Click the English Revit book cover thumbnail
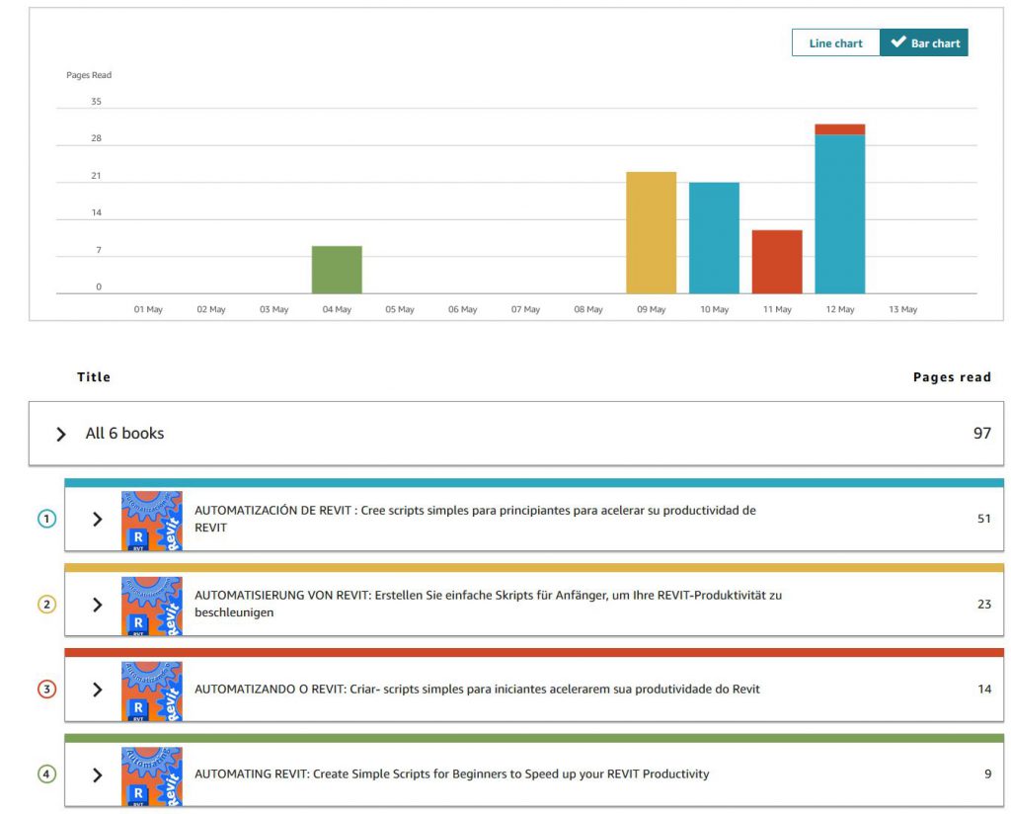Image resolution: width=1011 pixels, height=814 pixels. [151, 775]
